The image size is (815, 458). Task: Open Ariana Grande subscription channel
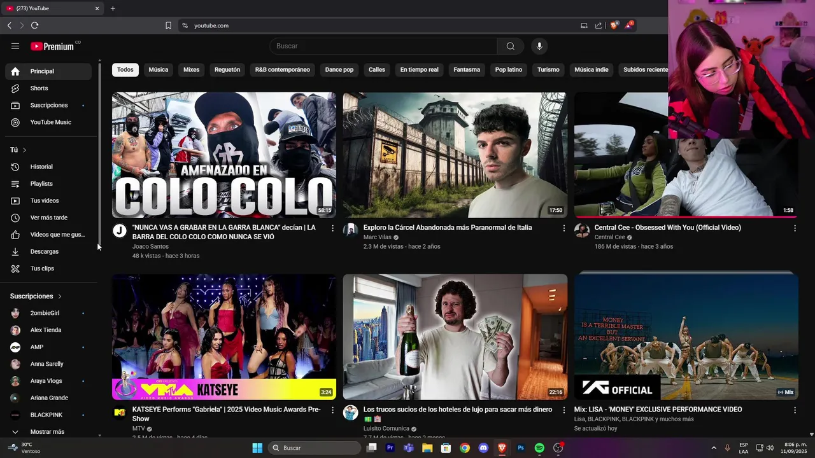click(48, 398)
